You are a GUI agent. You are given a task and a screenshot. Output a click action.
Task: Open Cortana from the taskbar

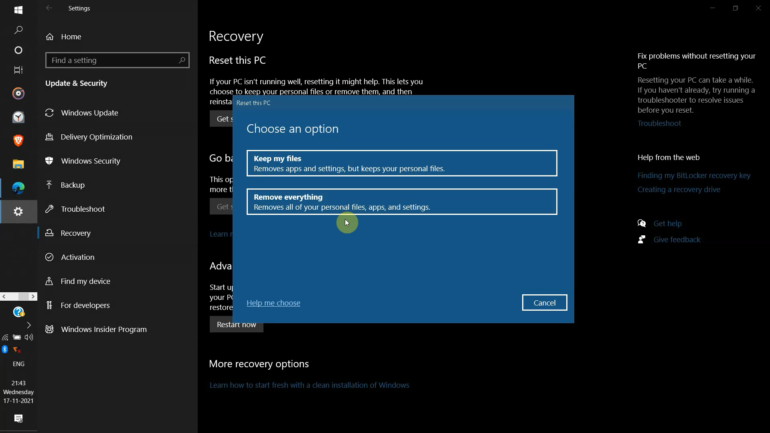pyautogui.click(x=18, y=50)
